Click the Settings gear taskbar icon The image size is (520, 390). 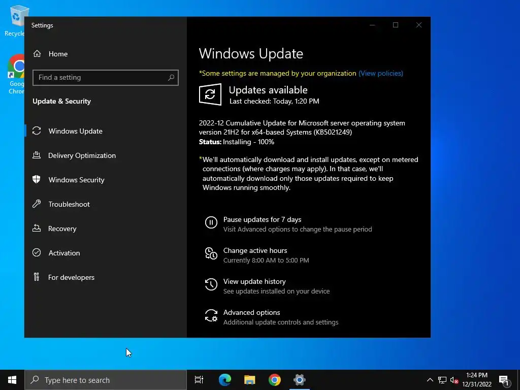click(300, 380)
